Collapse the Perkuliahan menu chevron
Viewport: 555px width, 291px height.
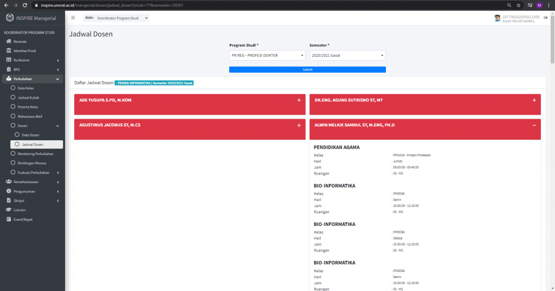point(57,79)
